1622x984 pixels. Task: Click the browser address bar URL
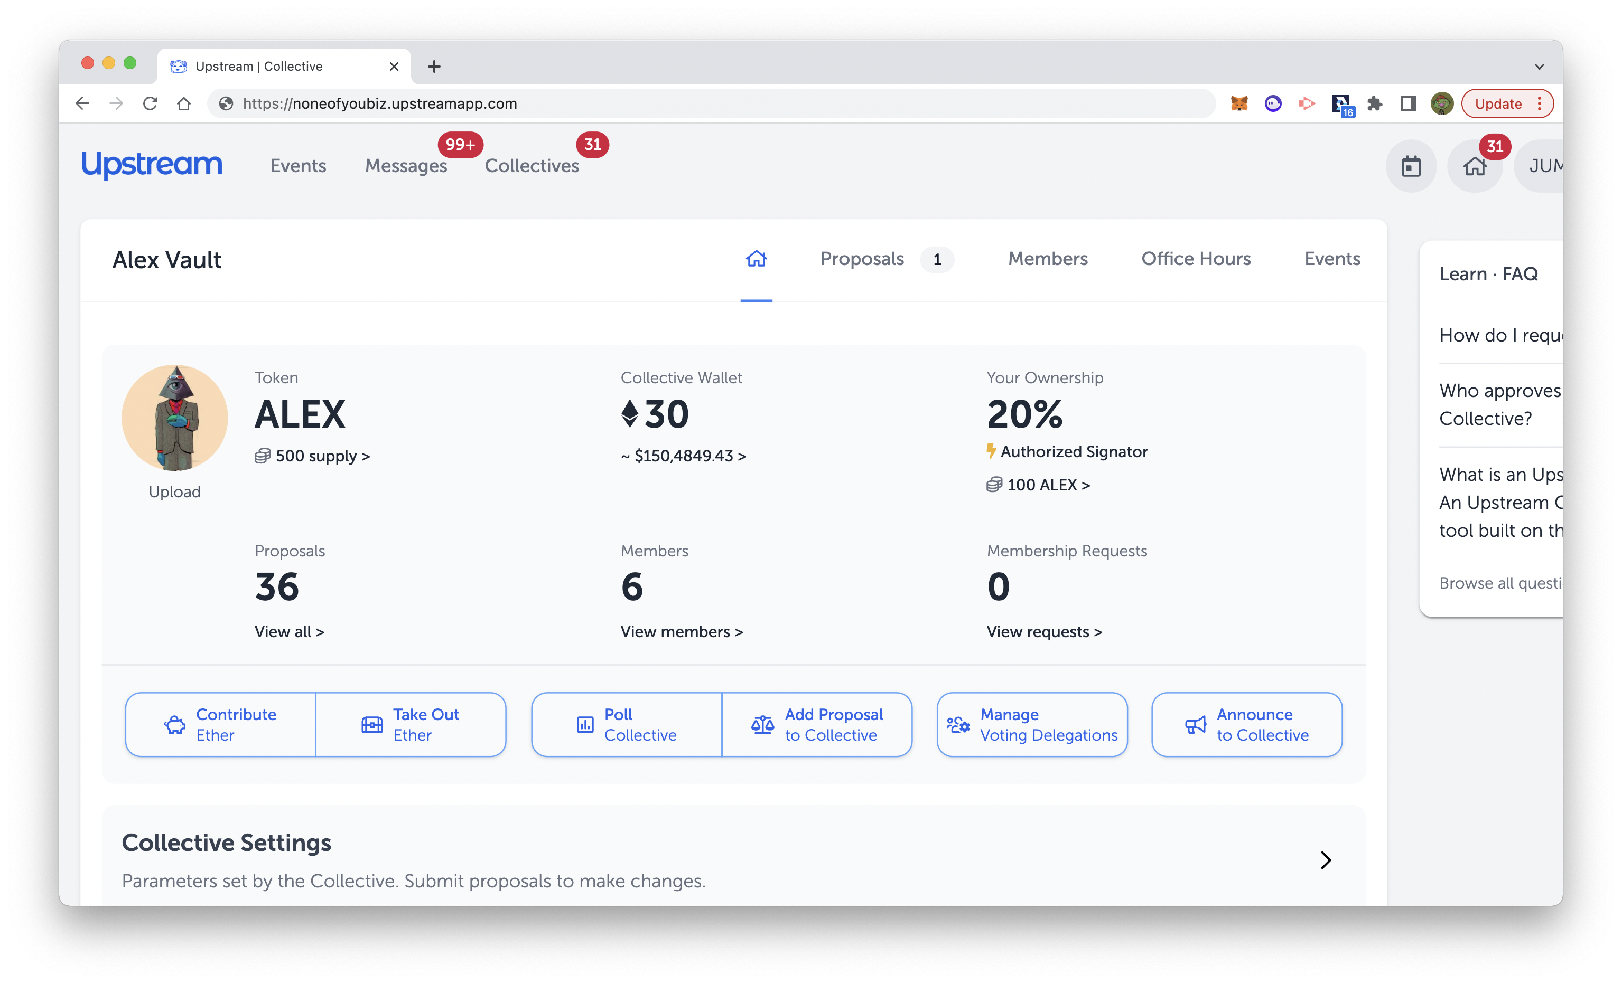coord(380,103)
